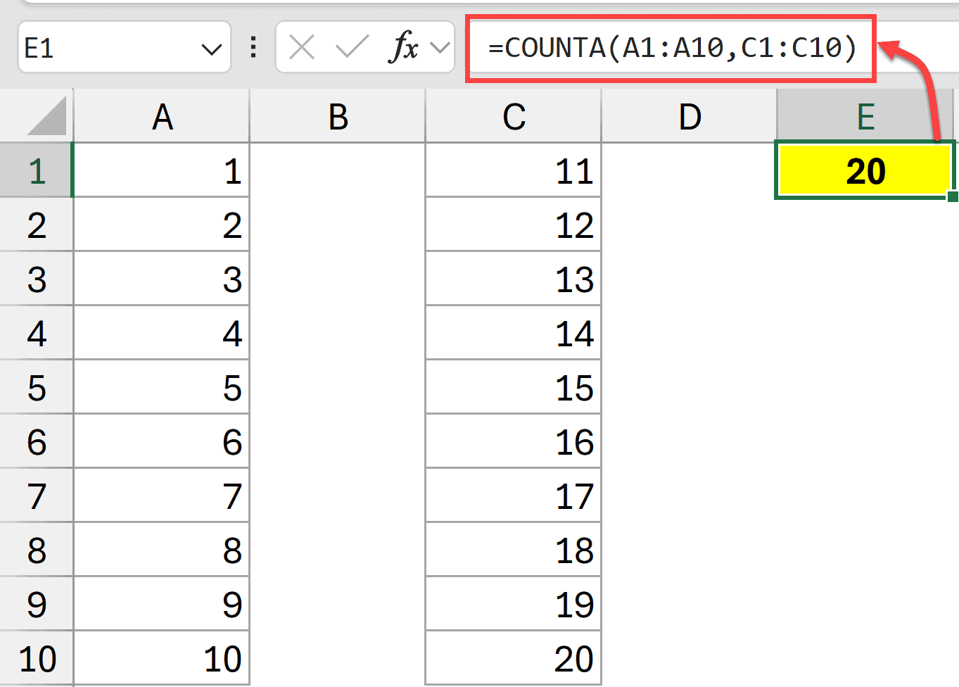Click the empty cell B5
959x687 pixels.
pyautogui.click(x=338, y=387)
